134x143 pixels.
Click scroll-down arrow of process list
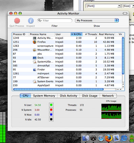point(123,87)
